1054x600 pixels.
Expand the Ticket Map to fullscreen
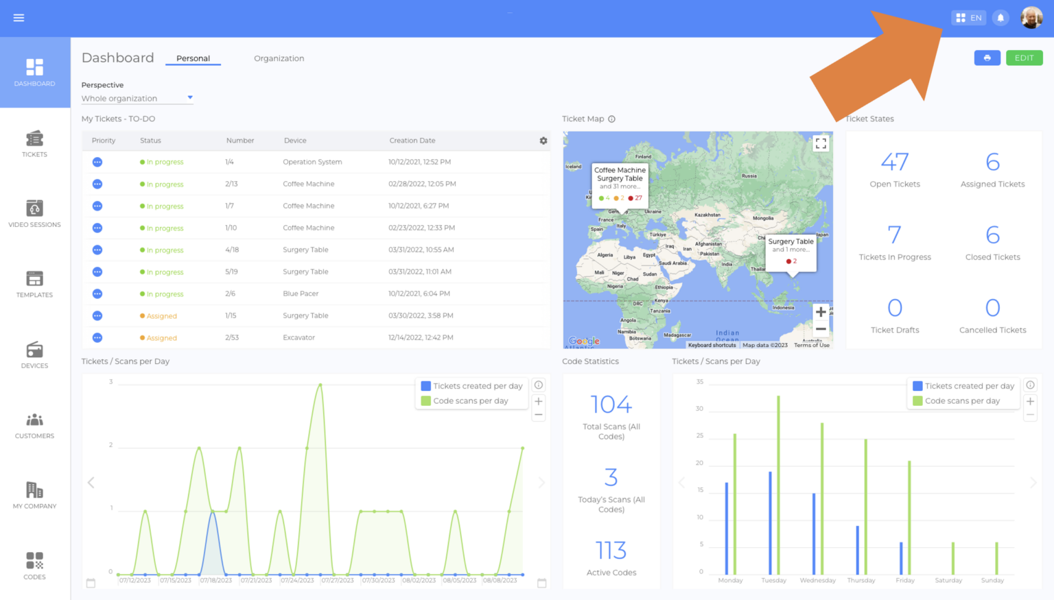pos(821,143)
